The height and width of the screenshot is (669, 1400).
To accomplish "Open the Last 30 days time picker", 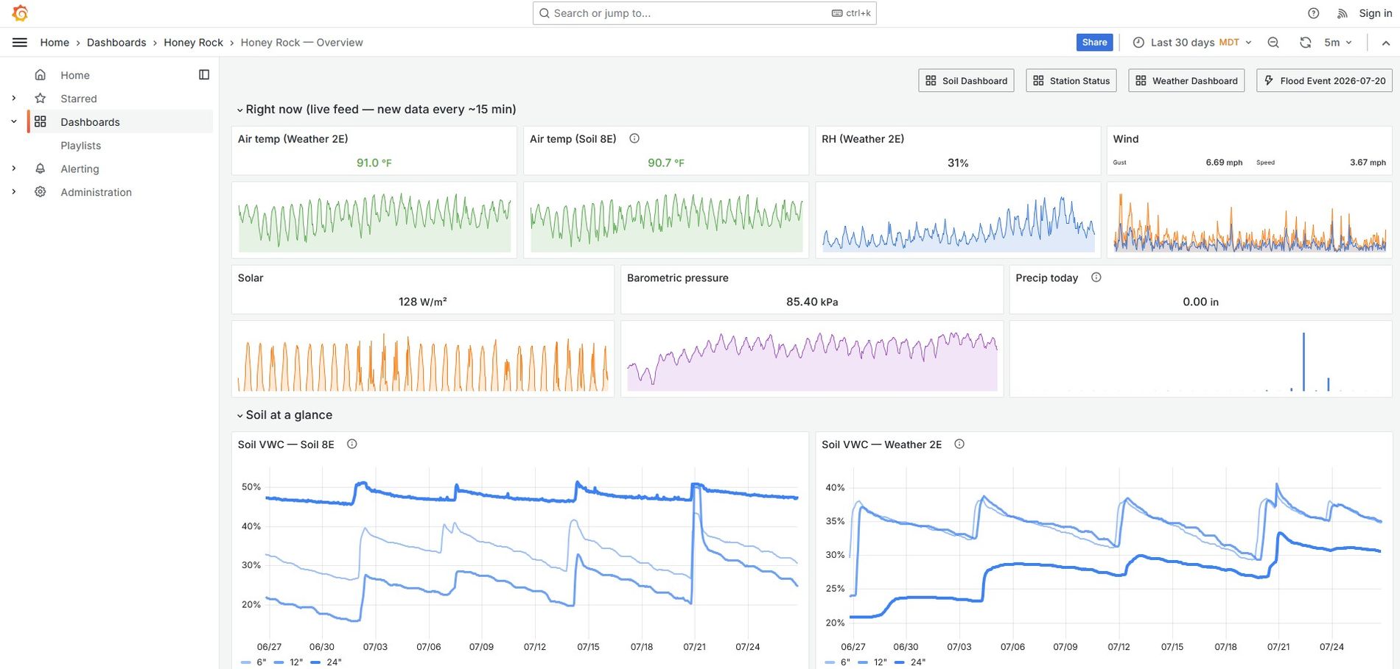I will pyautogui.click(x=1191, y=43).
